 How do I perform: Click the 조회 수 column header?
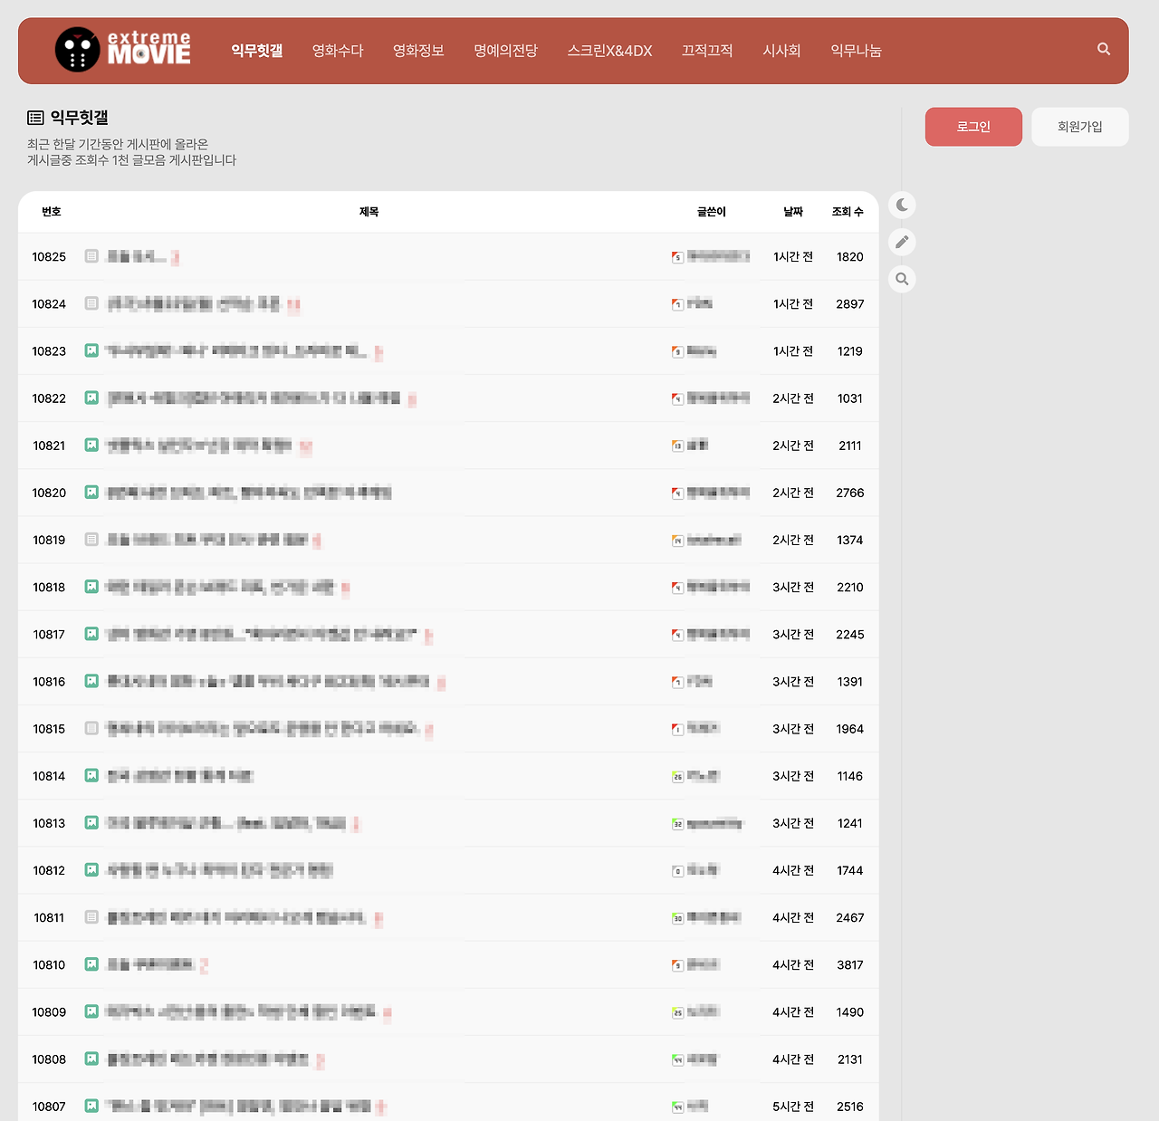click(848, 211)
